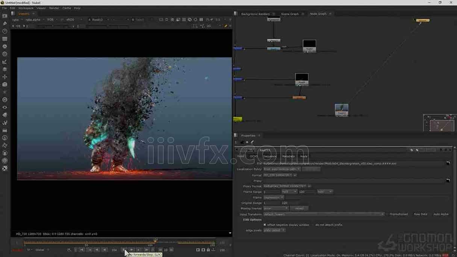Open the bottom icon in the left toolbar
Viewport: 457px width, 257px height.
pyautogui.click(x=5, y=169)
